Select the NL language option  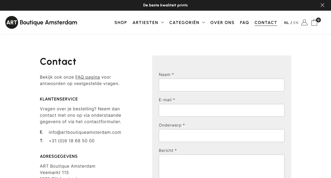(286, 23)
